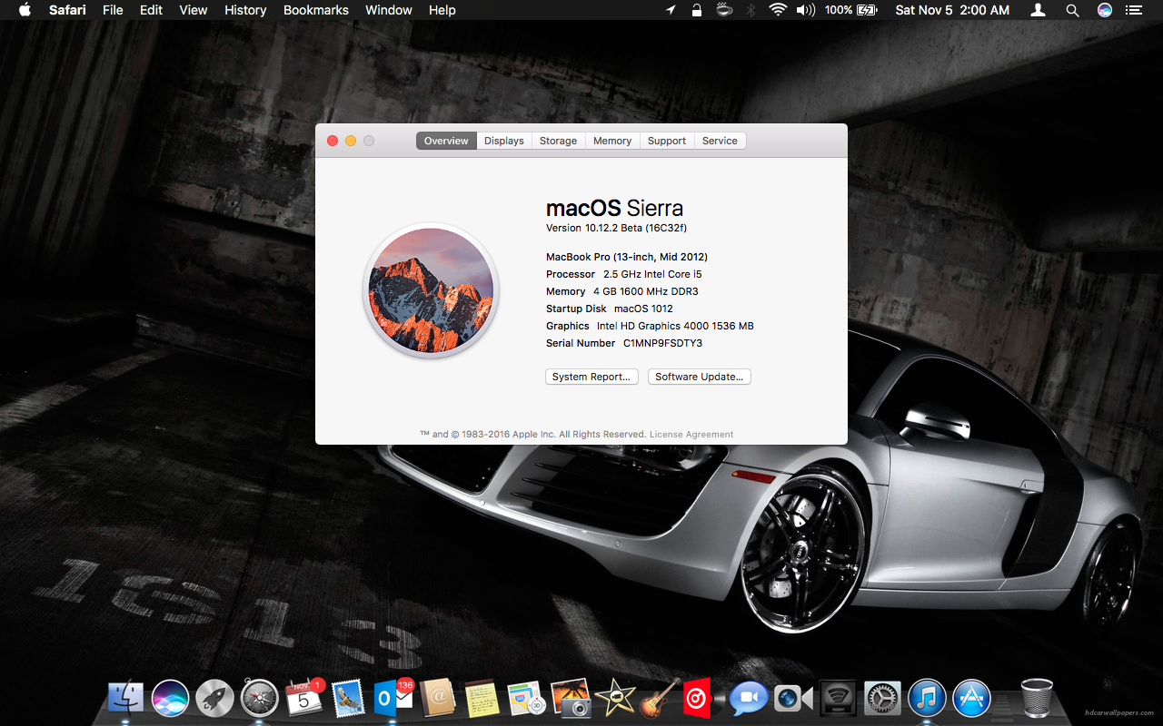
Task: Open System Preferences gear in Dock
Action: [881, 698]
